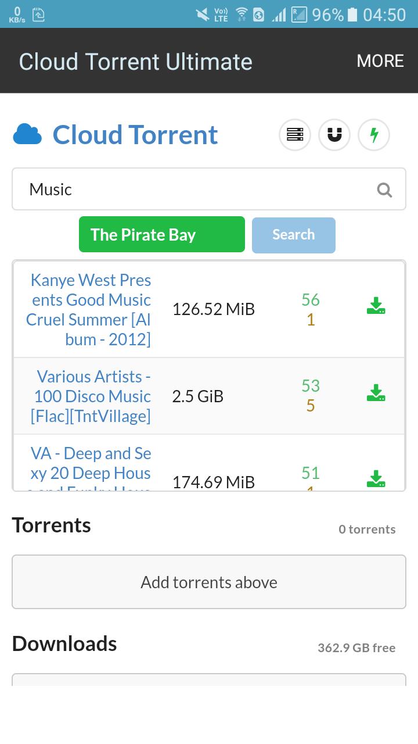Click the Cloud Torrent Ultimate app title
The image size is (418, 744).
point(136,62)
